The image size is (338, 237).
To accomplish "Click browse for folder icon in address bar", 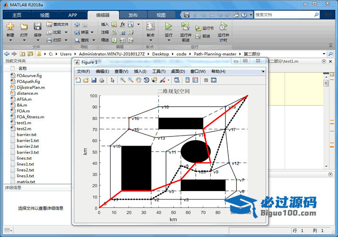I will 30,54.
